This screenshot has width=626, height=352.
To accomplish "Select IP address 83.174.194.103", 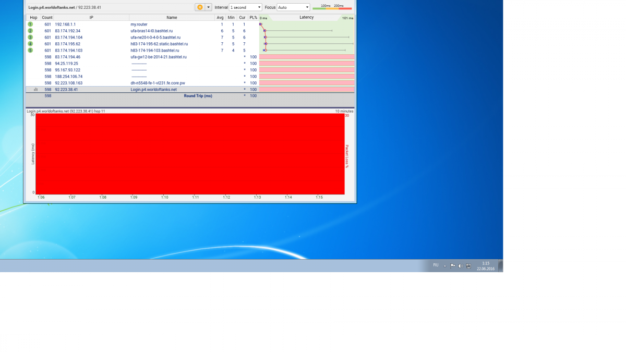I will pyautogui.click(x=68, y=51).
